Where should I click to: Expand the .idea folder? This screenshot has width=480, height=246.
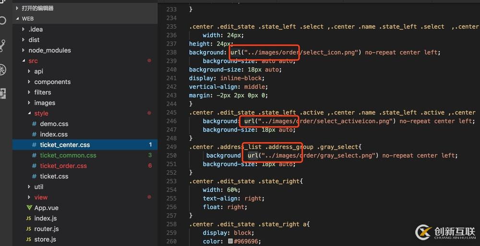[x=23, y=29]
